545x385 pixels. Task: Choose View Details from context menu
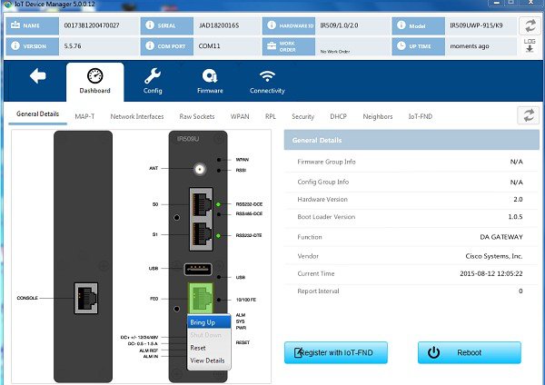(209, 360)
